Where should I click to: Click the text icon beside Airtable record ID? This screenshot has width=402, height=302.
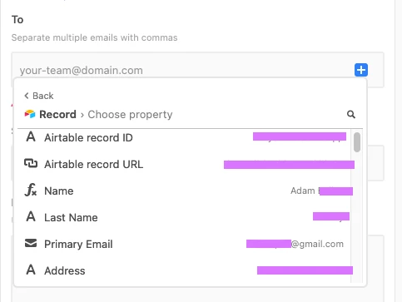(31, 136)
